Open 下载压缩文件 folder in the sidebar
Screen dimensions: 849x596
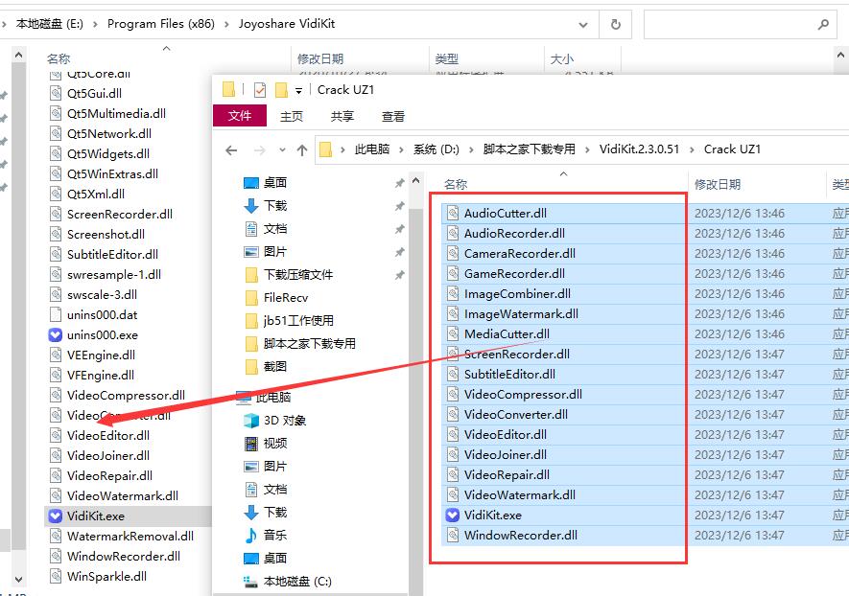(x=297, y=275)
